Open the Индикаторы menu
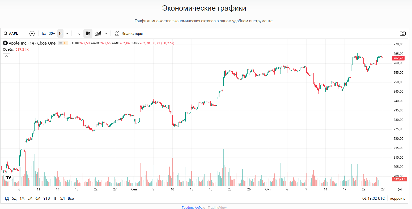The image size is (412, 209). 129,33
